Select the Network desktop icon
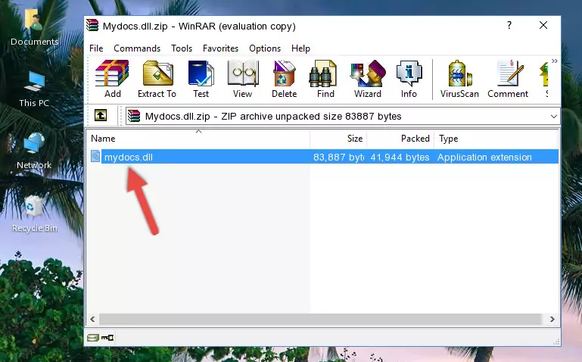 coord(34,151)
